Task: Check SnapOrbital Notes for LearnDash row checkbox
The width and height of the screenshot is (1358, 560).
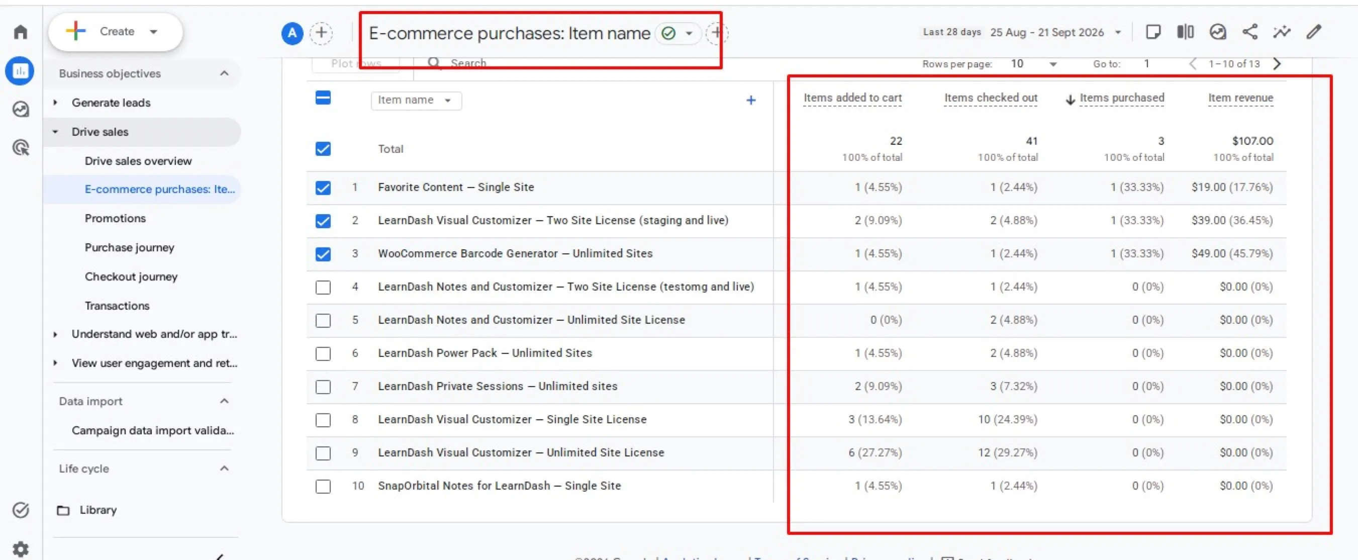Action: pos(323,486)
